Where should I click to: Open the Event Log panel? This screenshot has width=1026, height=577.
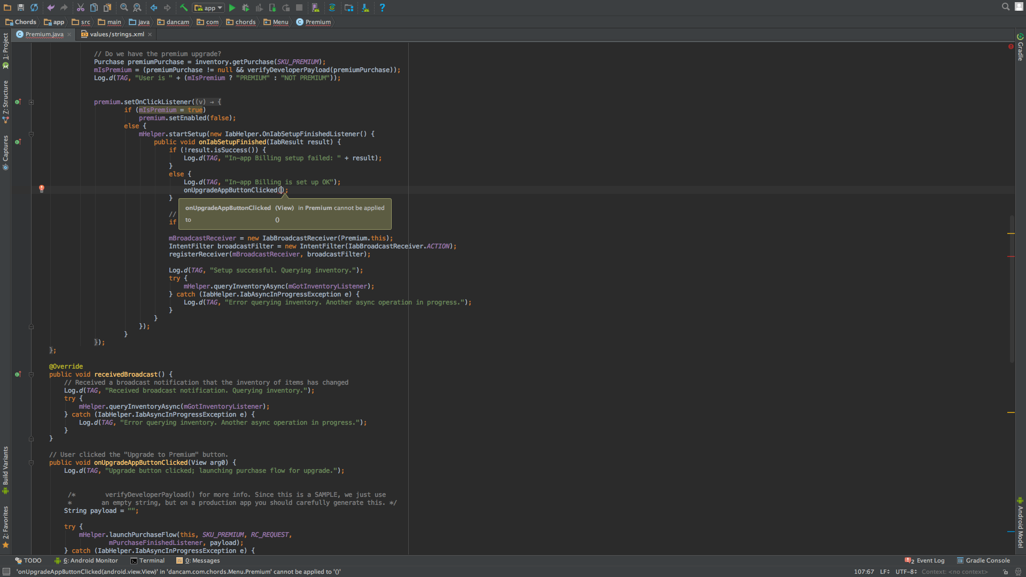pyautogui.click(x=924, y=560)
